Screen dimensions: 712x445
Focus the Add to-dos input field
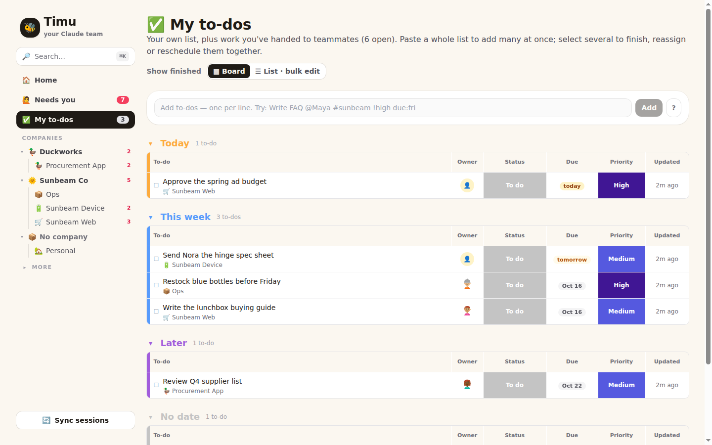pos(393,108)
